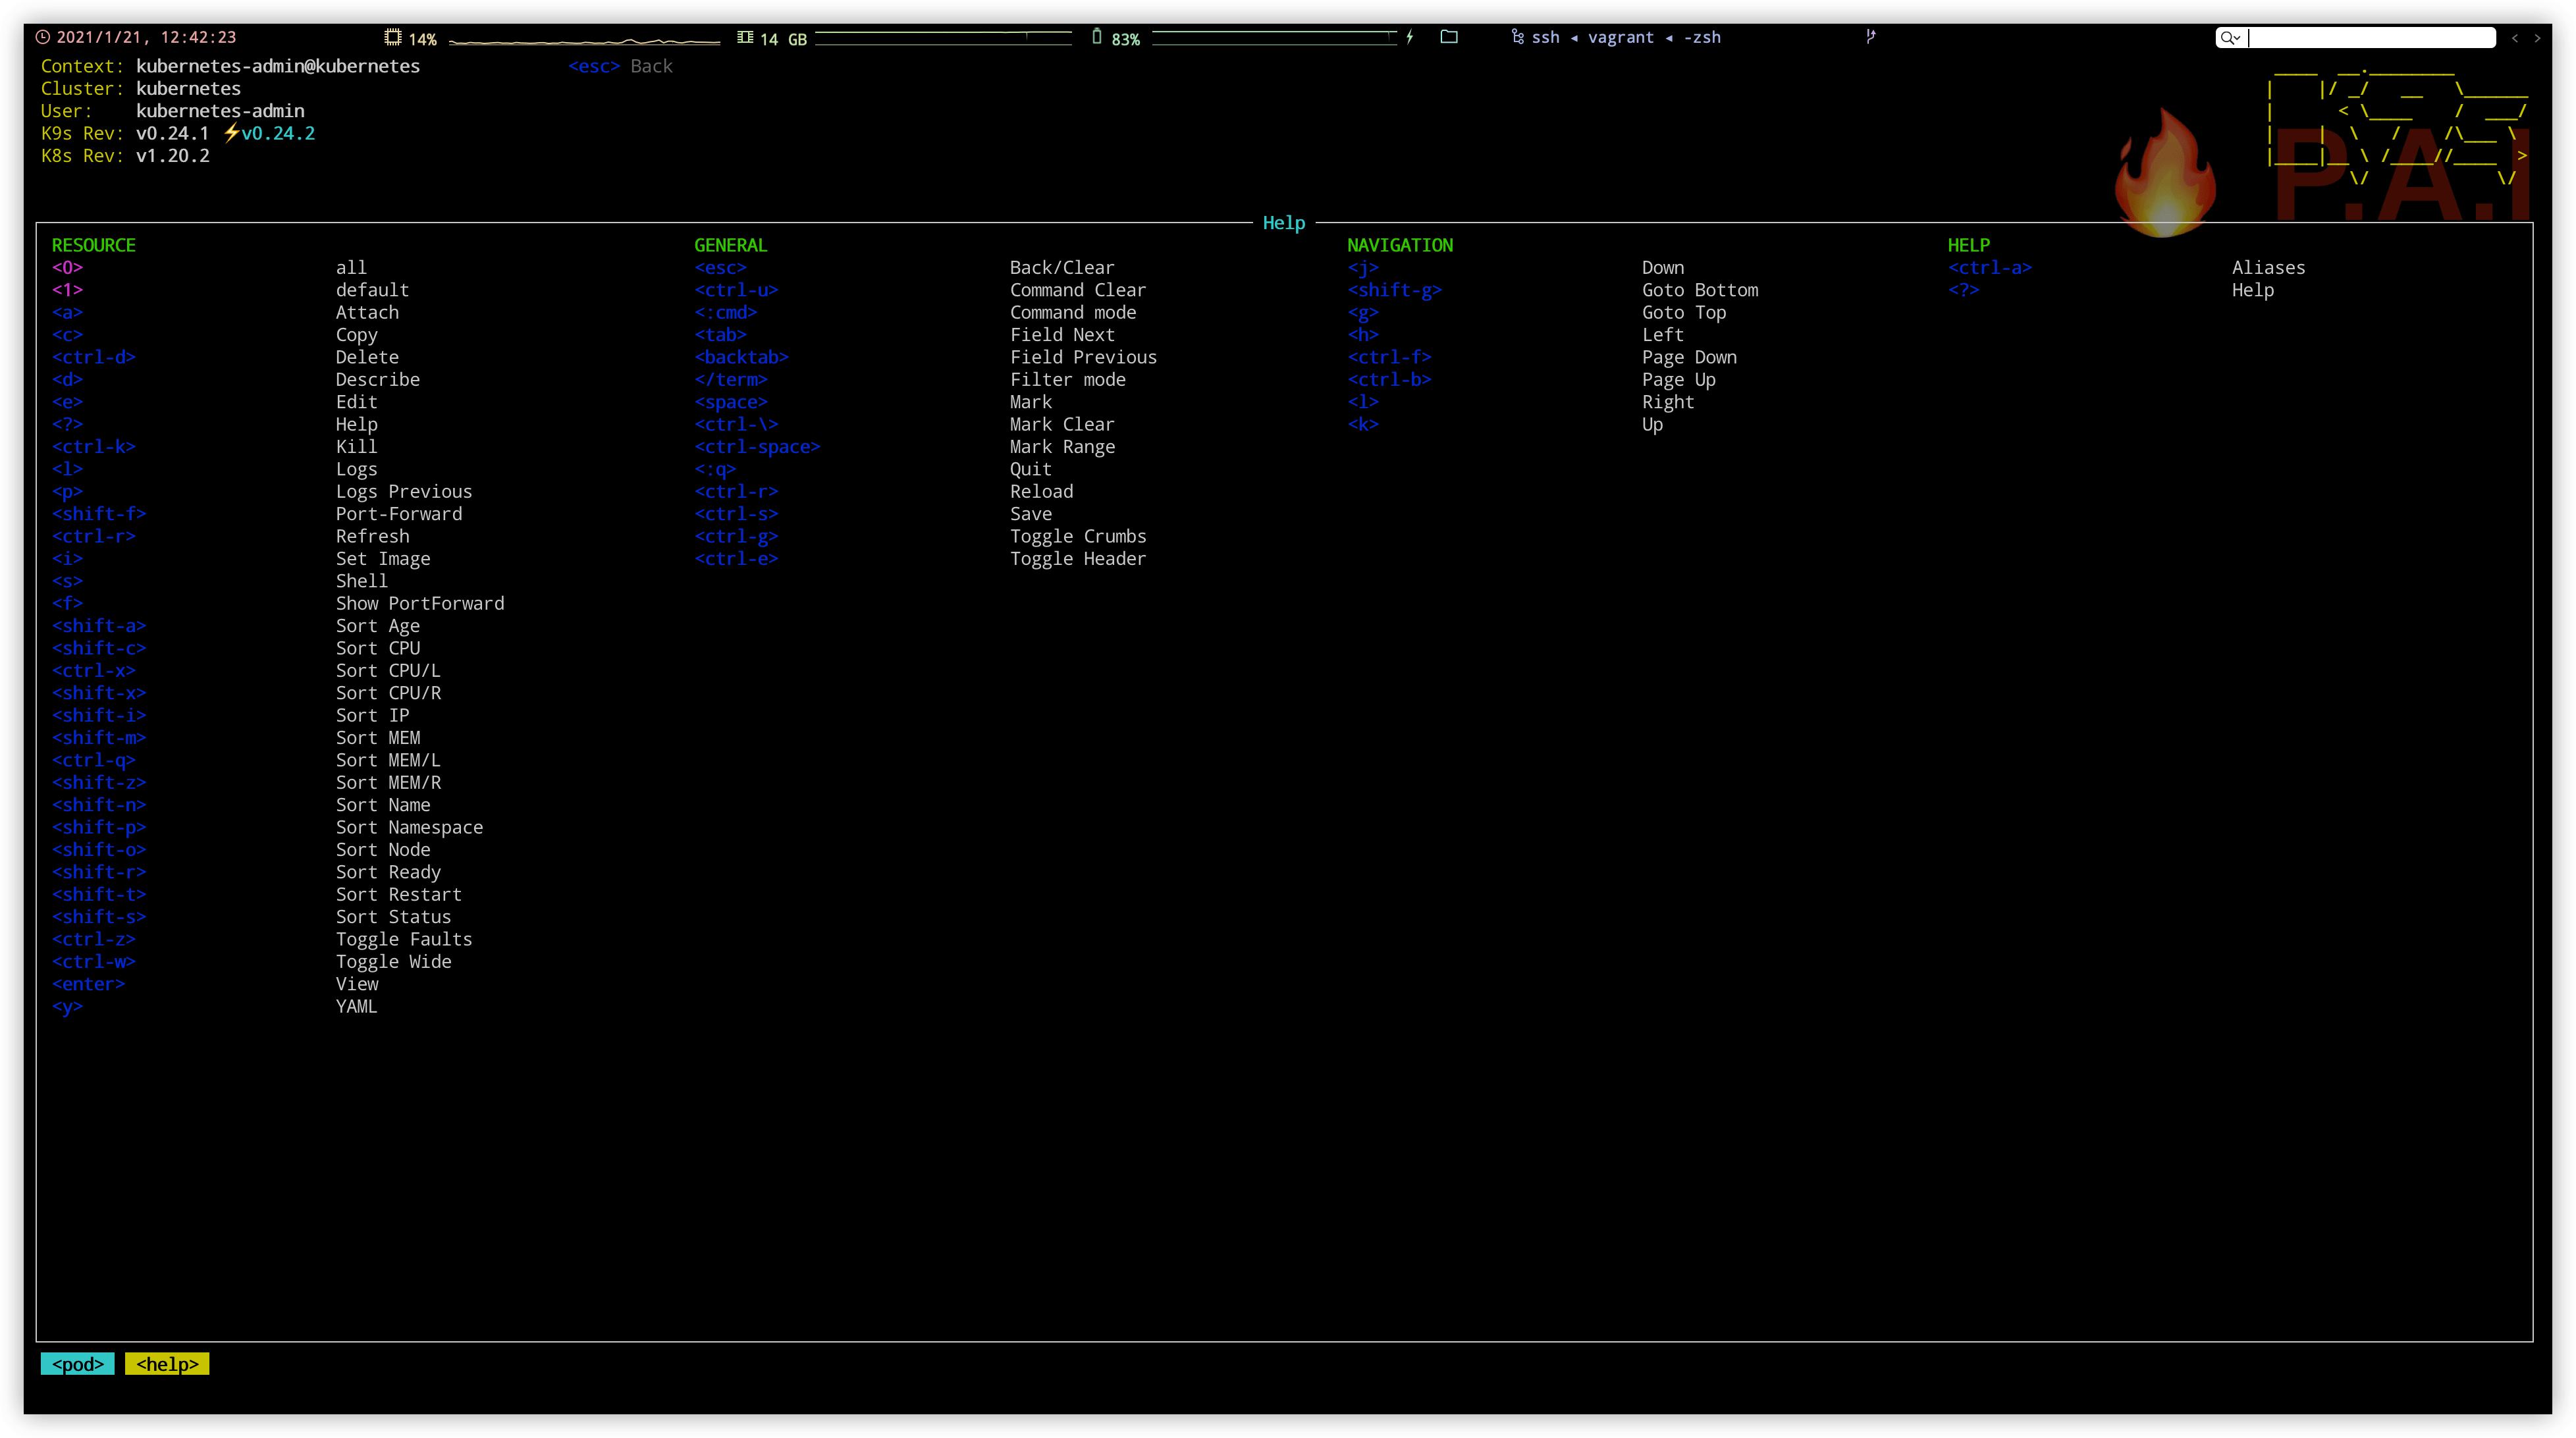Viewport: 2576px width, 1438px height.
Task: Select the <help> breadcrumb
Action: 167,1364
